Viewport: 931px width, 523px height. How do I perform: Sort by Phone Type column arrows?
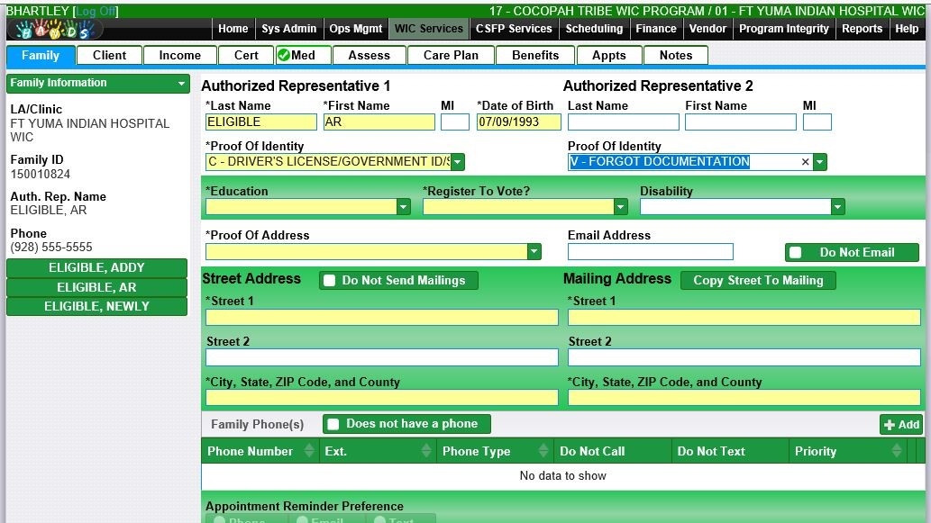pyautogui.click(x=543, y=451)
